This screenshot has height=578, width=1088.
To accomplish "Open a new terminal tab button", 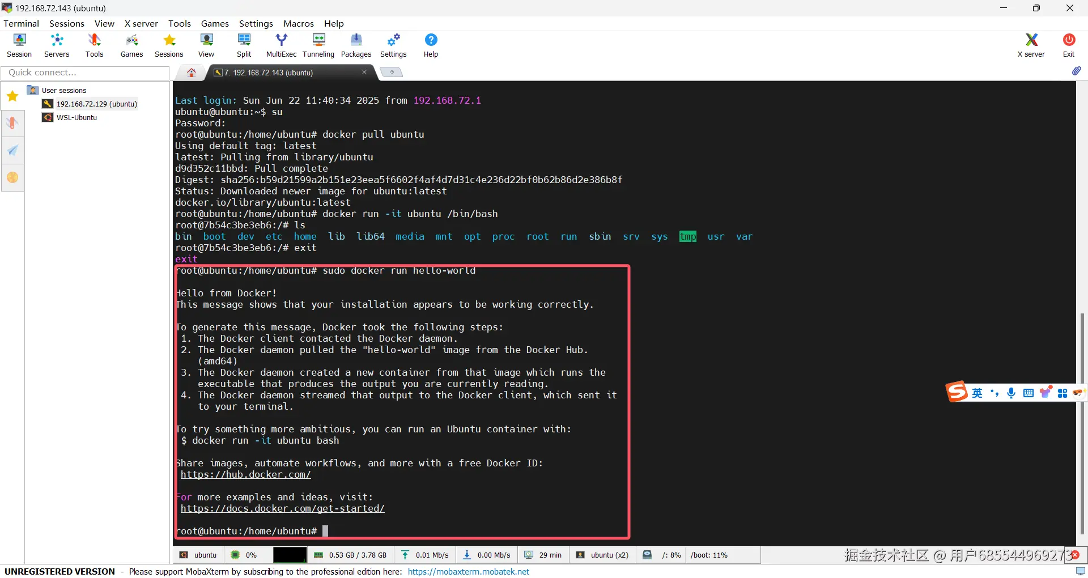I will click(x=391, y=73).
